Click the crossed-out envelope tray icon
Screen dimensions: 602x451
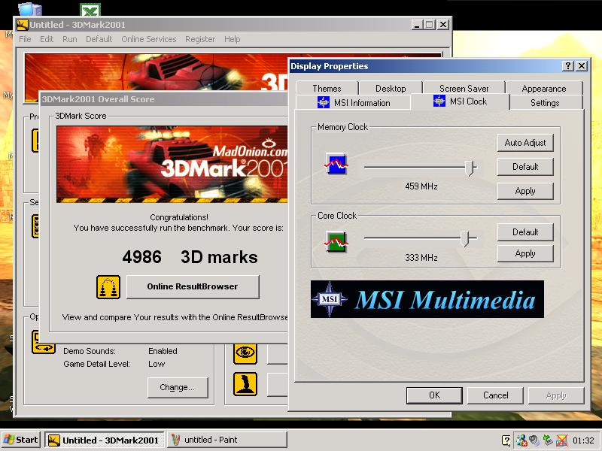point(561,440)
